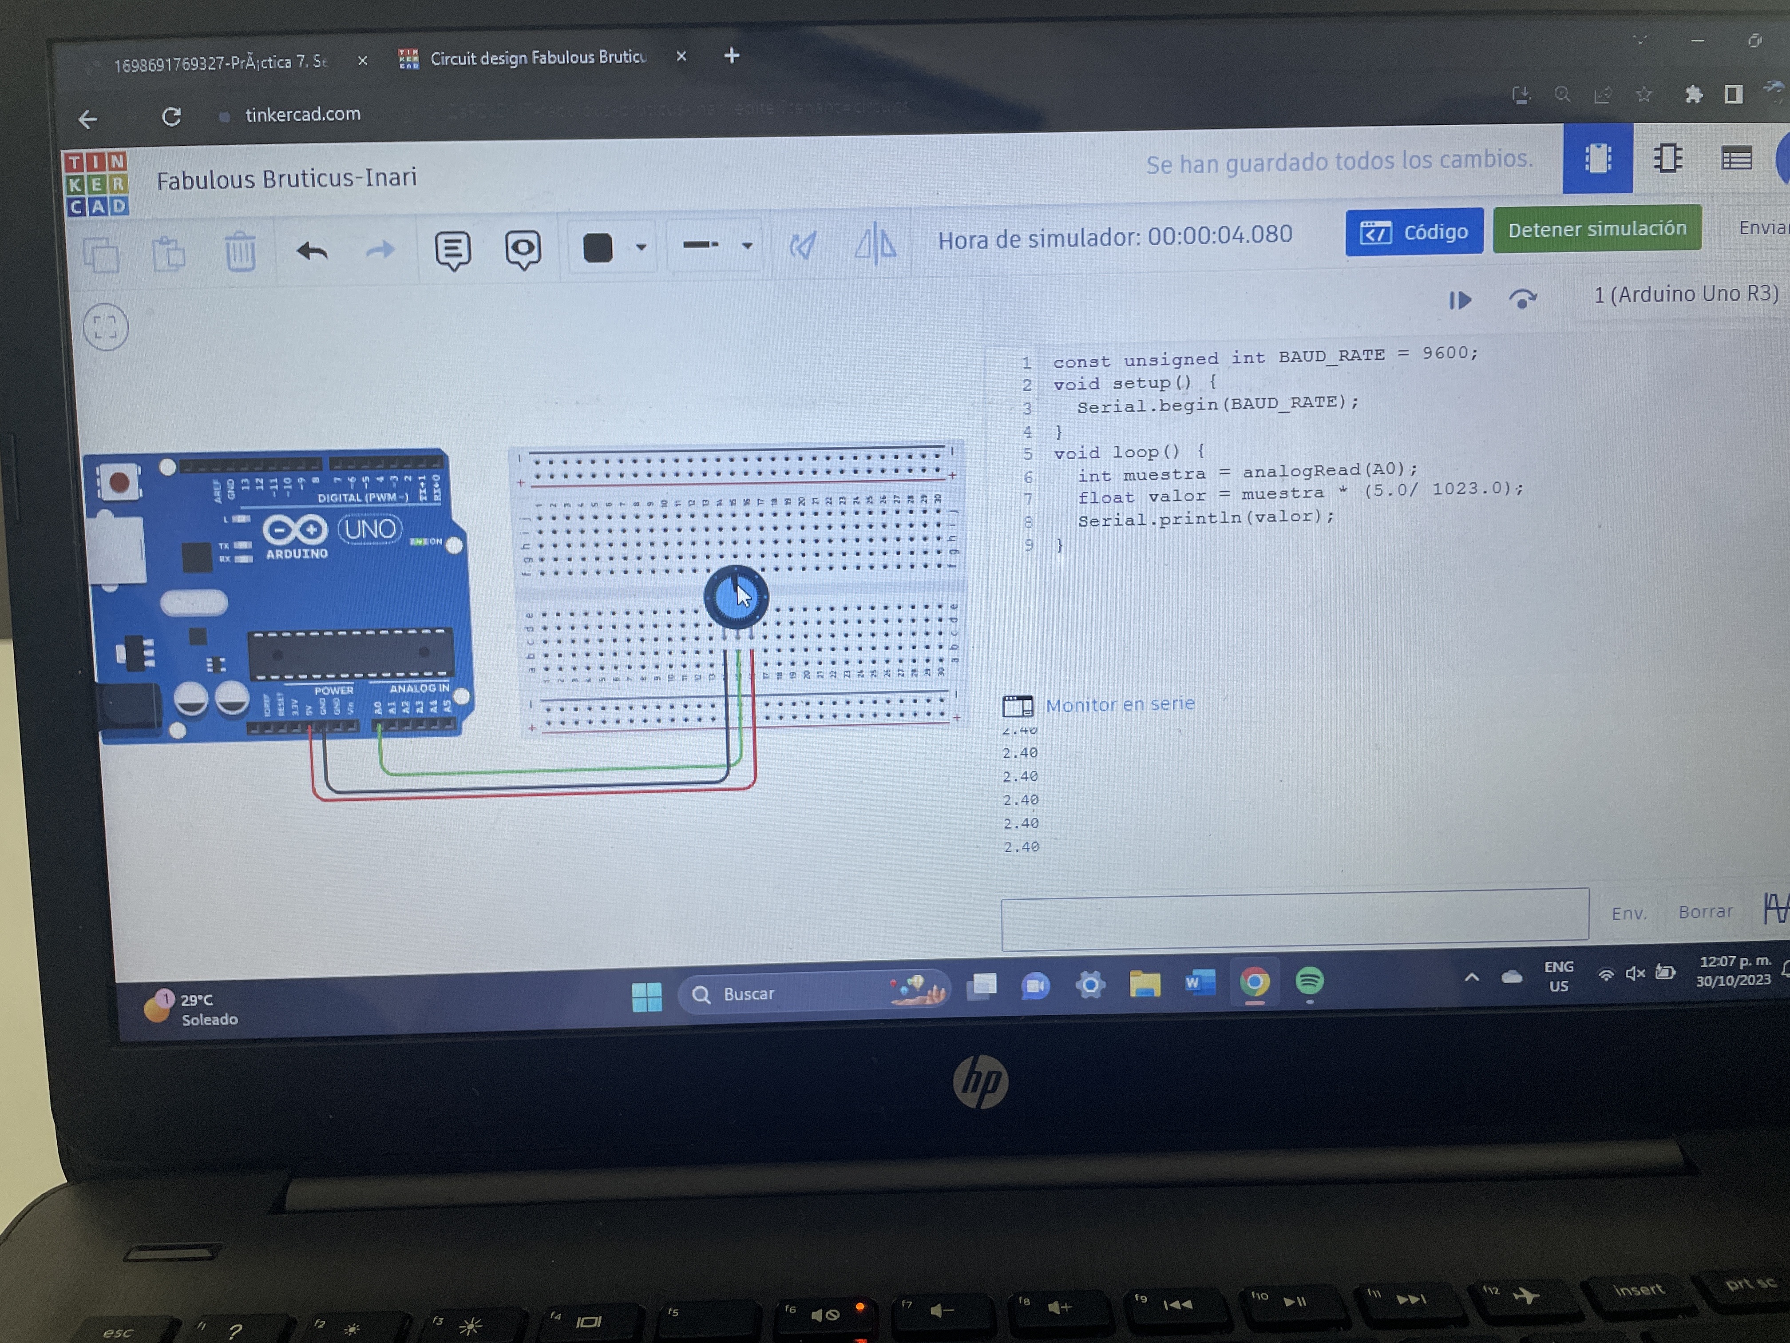The height and width of the screenshot is (1343, 1790).
Task: Click the potentiometer knob on breadboard
Action: pyautogui.click(x=736, y=598)
